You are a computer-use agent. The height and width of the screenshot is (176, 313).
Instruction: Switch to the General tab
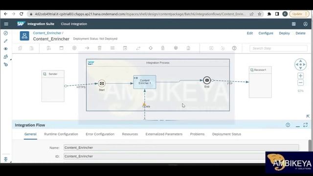click(30, 134)
